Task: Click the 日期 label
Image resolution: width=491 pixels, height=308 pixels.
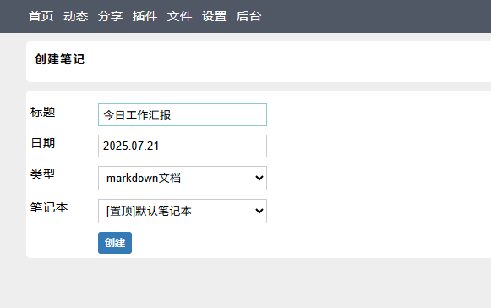Action: pos(43,143)
